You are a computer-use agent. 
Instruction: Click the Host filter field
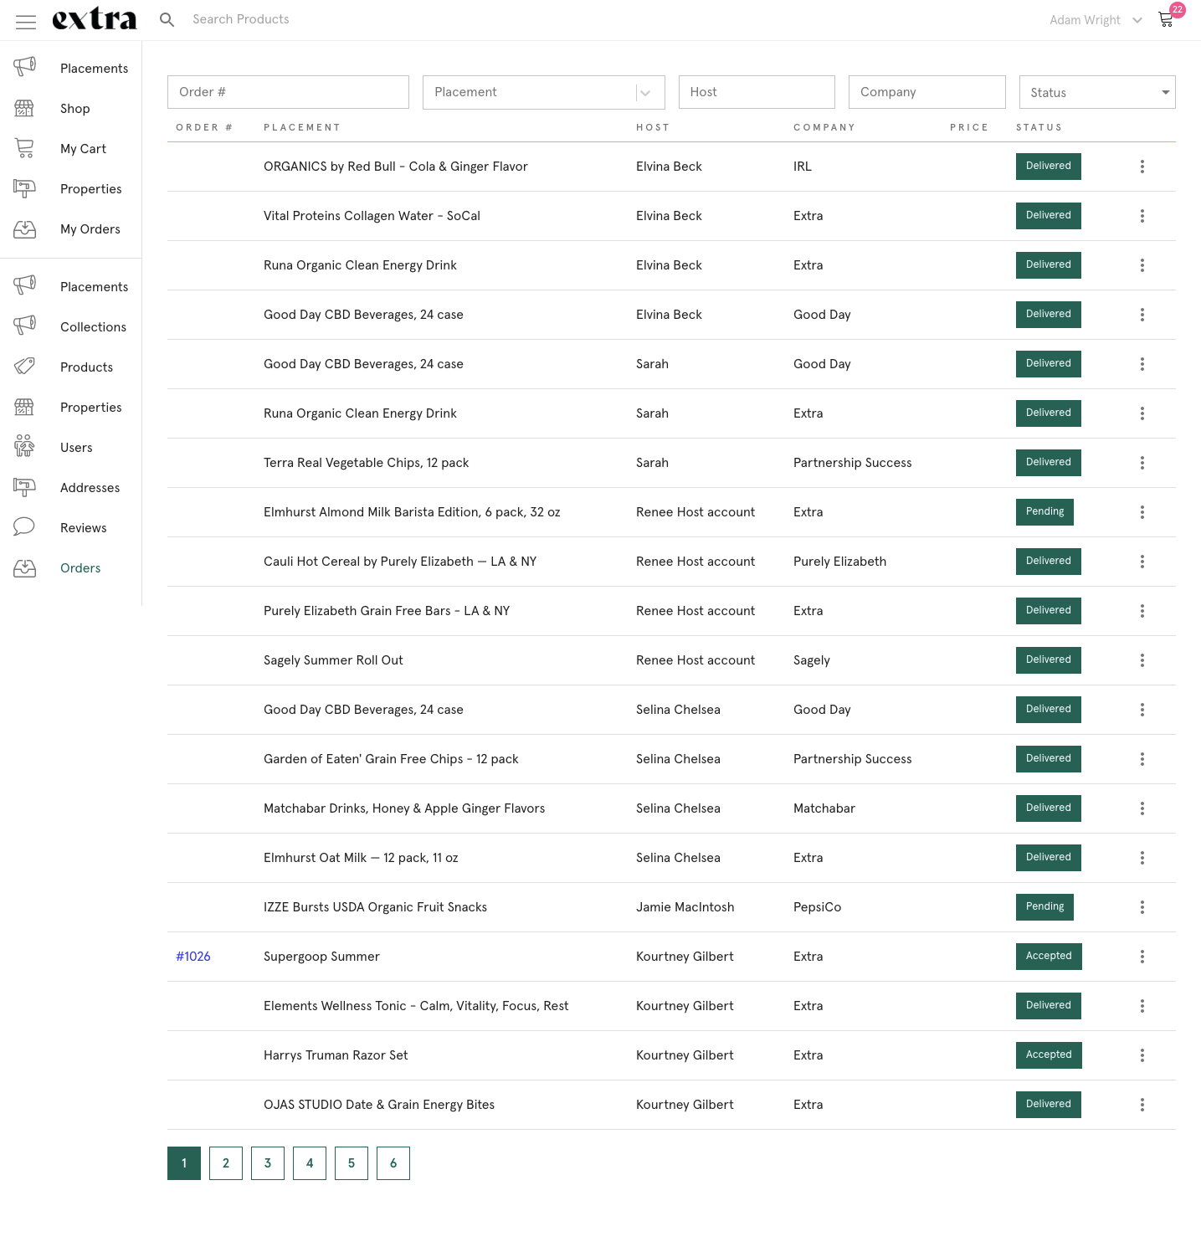(757, 92)
